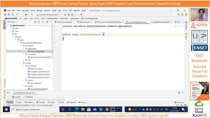Build project with the hammer icon

click(x=32, y=14)
